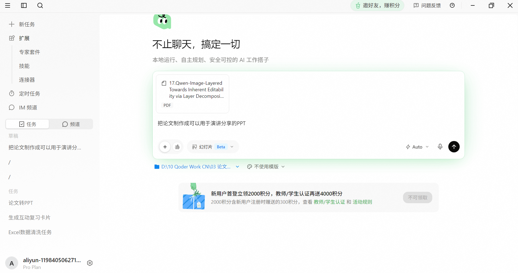Open the 生成互动复习卡片 task

29,218
